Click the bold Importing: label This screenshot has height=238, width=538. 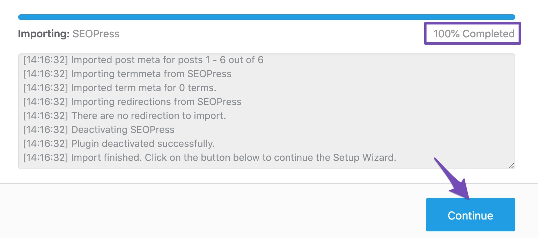coord(44,34)
